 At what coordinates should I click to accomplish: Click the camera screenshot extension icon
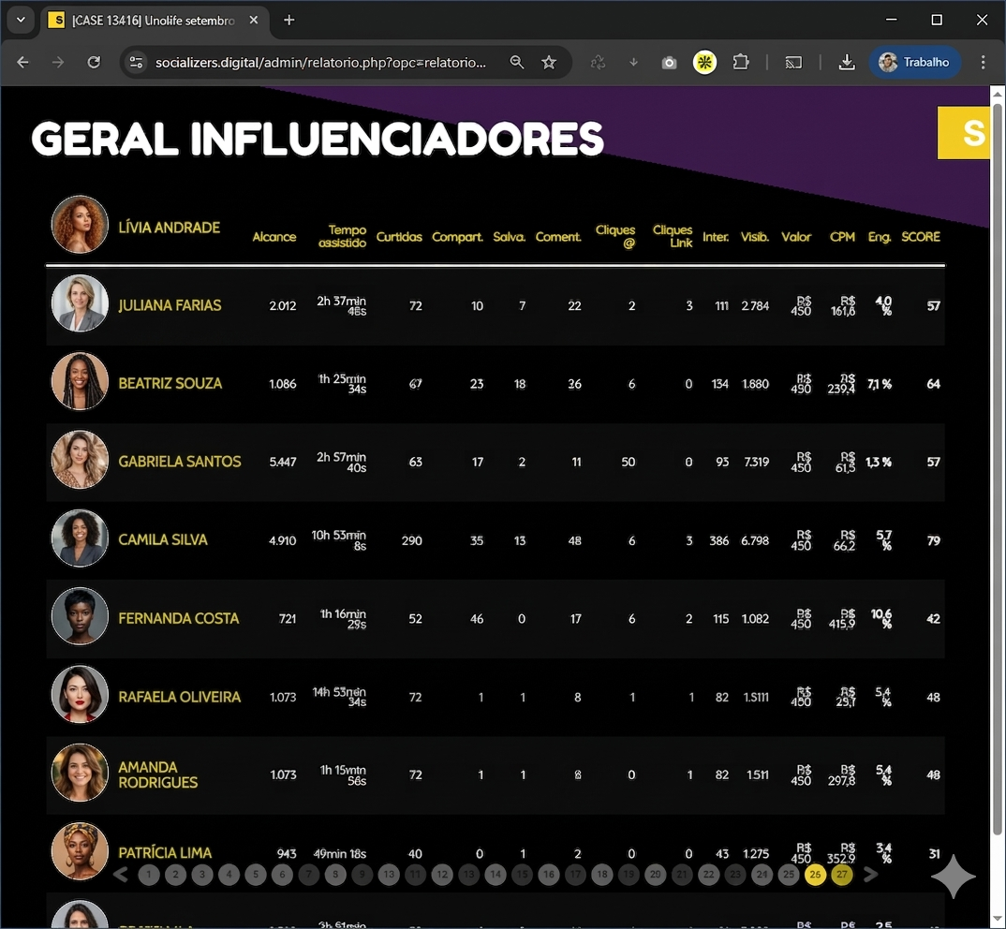[669, 63]
